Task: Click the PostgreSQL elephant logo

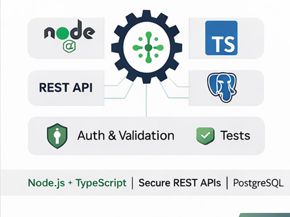Action: tap(222, 87)
